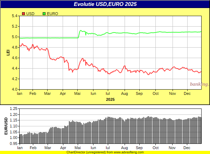Click the Iun label under the EUR/USD bar chart
The width and height of the screenshot is (210, 154).
click(x=93, y=148)
